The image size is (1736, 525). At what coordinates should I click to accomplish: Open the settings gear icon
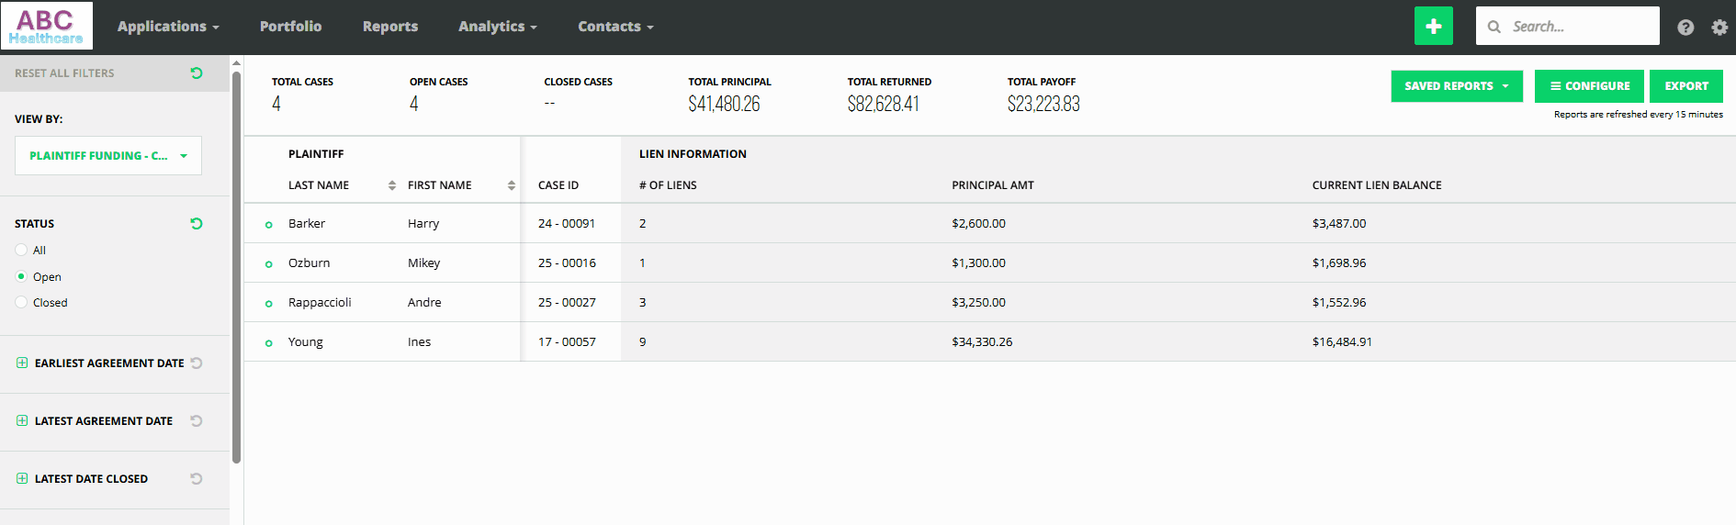click(1719, 28)
